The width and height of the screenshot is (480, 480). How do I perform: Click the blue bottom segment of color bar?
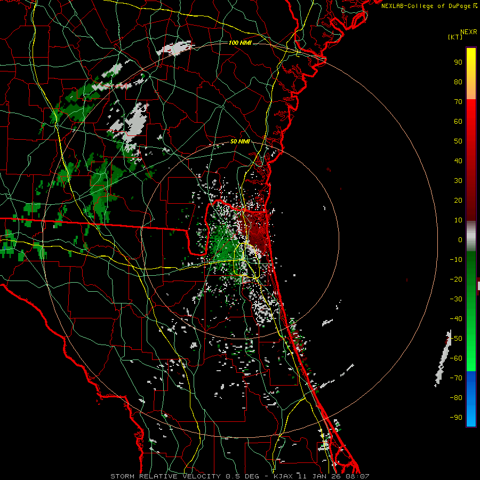pyautogui.click(x=471, y=399)
